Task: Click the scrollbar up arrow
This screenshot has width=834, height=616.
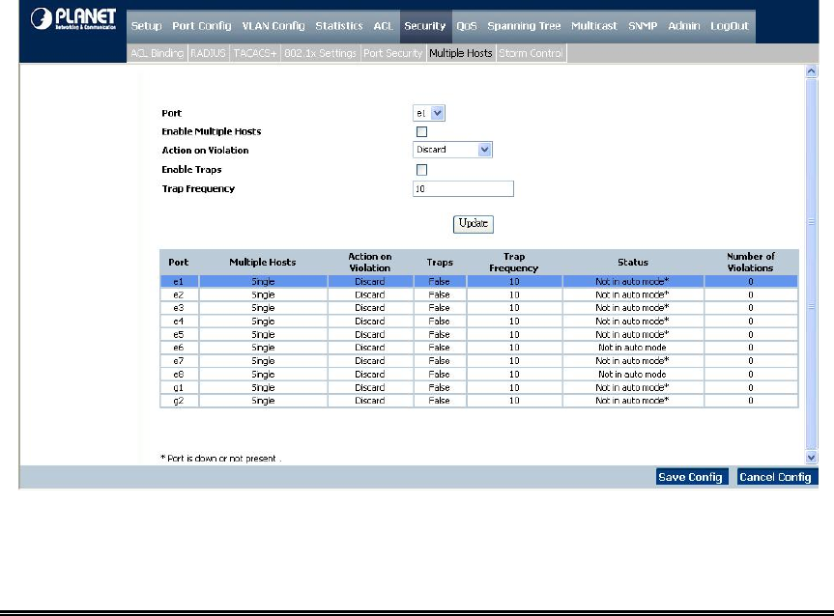Action: [811, 73]
